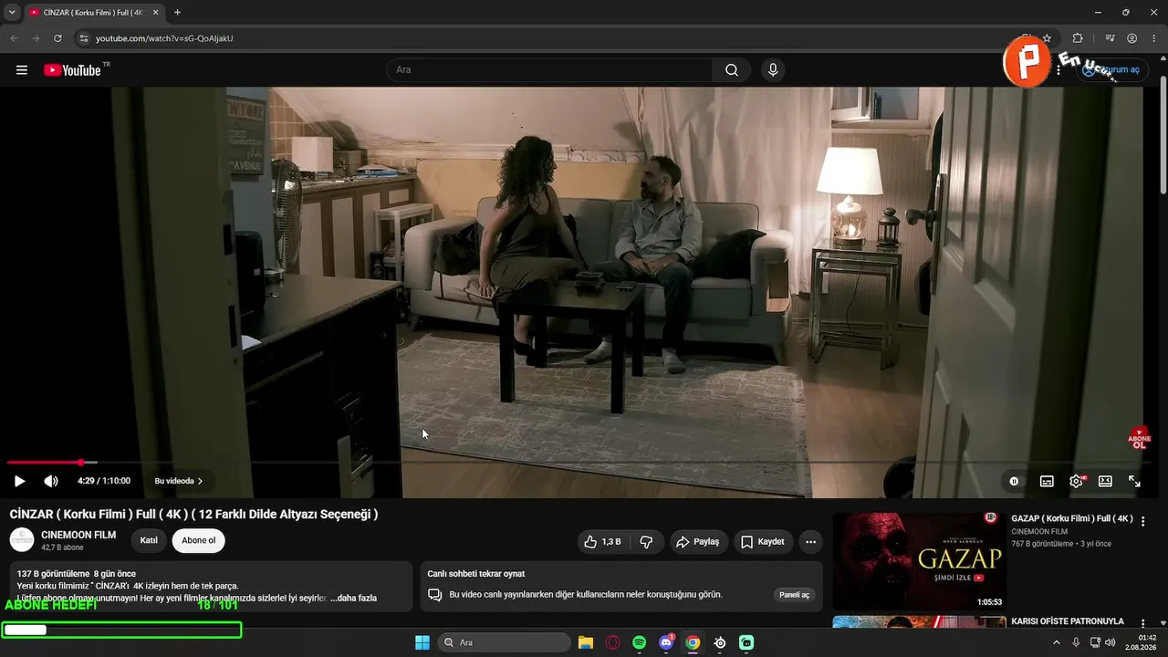Open Spotify from the taskbar
Viewport: 1168px width, 657px height.
(640, 642)
